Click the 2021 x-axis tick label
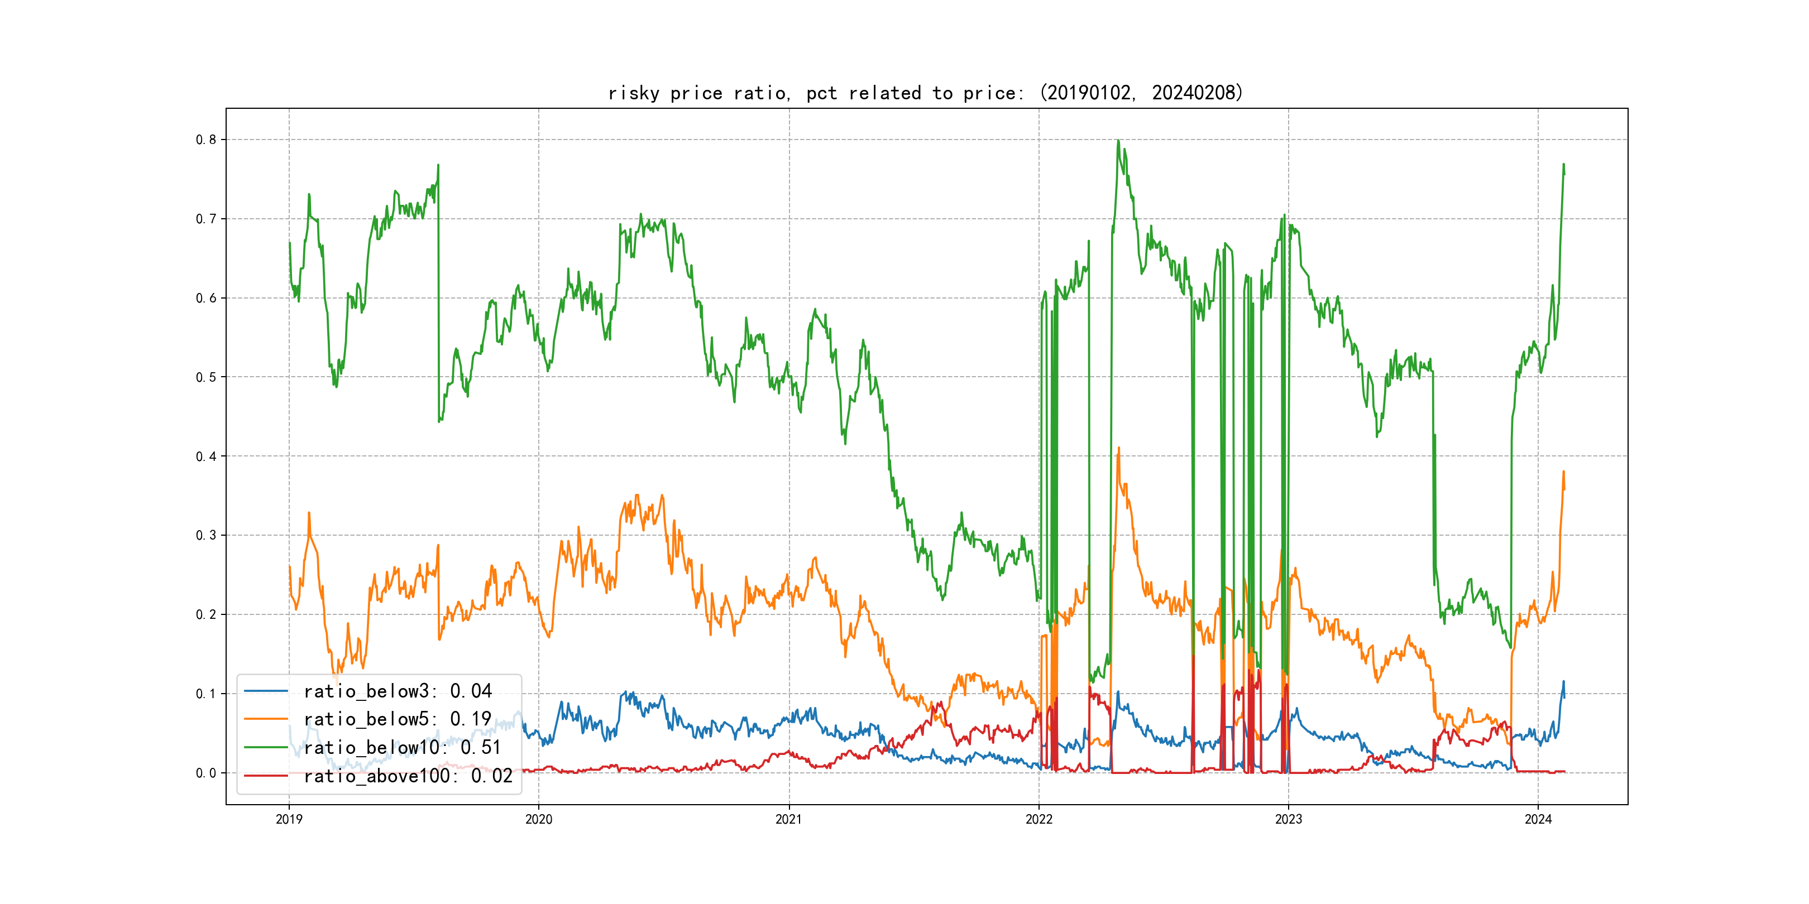The height and width of the screenshot is (904, 1809). (788, 819)
